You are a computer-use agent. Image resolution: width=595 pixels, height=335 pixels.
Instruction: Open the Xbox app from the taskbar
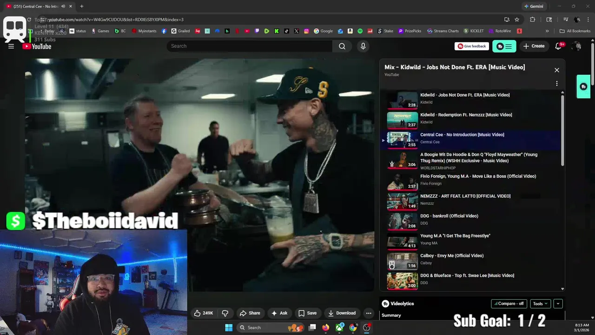coord(340,328)
